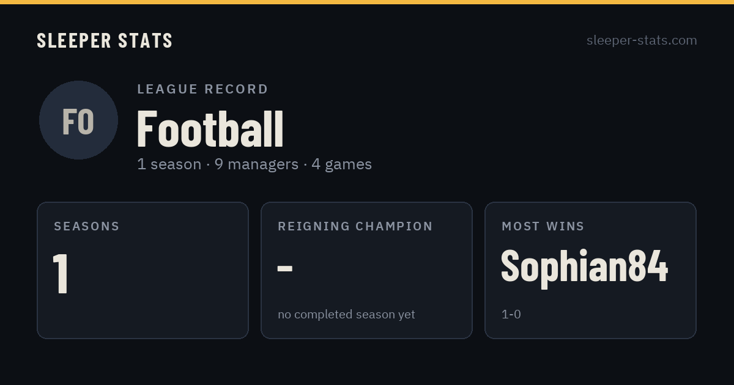Click the 1-0 record under Sophian84
734x385 pixels.
[x=511, y=315]
